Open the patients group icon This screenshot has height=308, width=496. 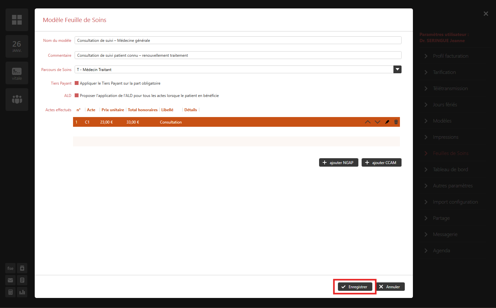tap(17, 100)
